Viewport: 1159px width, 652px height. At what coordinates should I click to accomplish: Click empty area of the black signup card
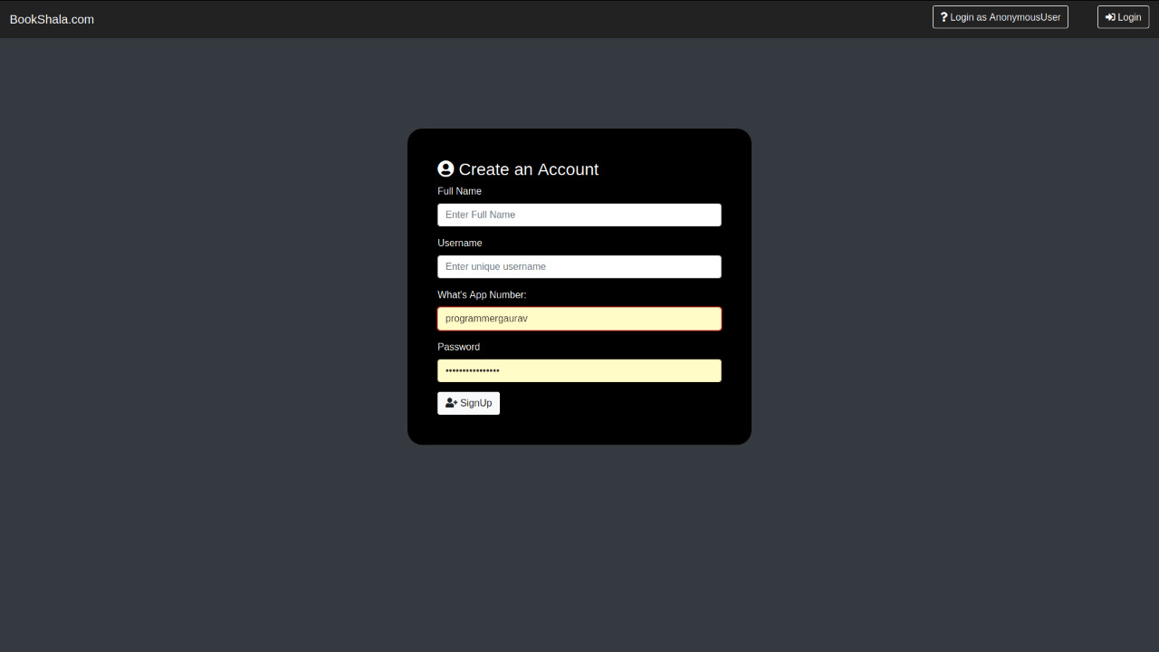(x=634, y=417)
